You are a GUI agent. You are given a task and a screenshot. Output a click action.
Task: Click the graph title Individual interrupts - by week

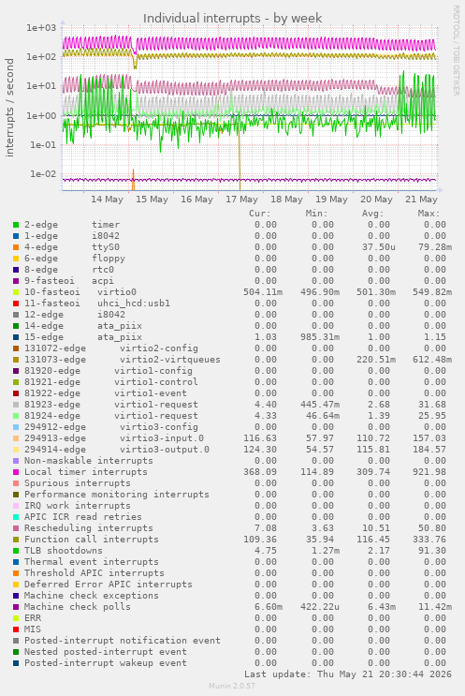232,18
